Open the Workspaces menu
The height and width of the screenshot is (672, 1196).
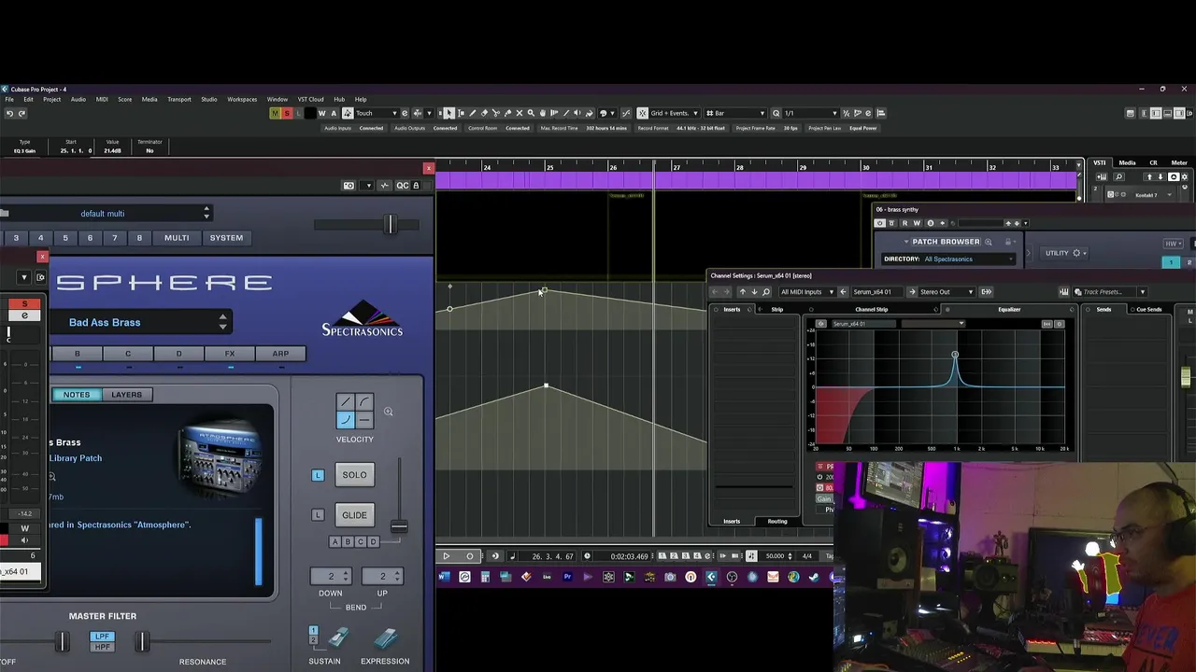click(x=242, y=99)
